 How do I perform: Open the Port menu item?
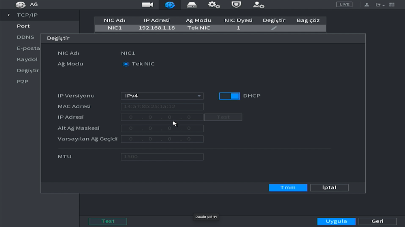tap(23, 26)
